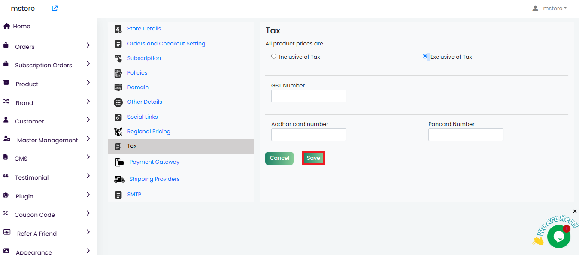
Task: Click the GST Number input field
Action: tap(309, 96)
